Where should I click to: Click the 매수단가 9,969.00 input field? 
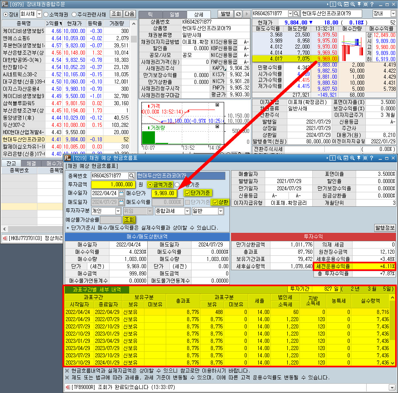[x=164, y=193]
